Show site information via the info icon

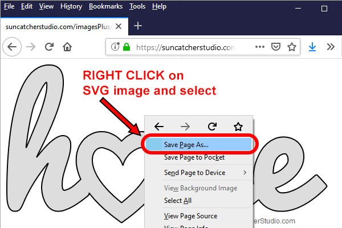click(x=116, y=47)
